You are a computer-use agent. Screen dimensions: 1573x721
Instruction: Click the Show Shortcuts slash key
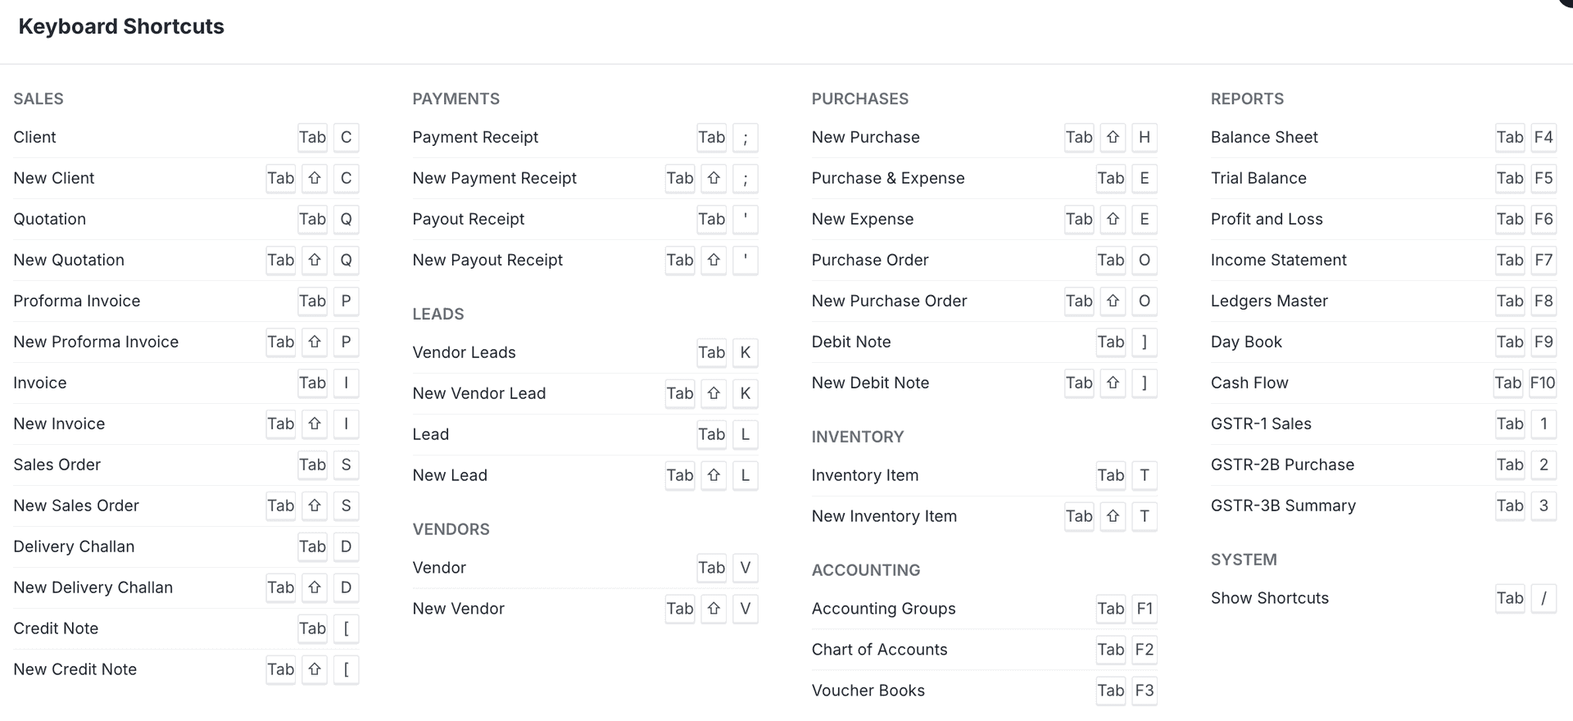click(1544, 598)
